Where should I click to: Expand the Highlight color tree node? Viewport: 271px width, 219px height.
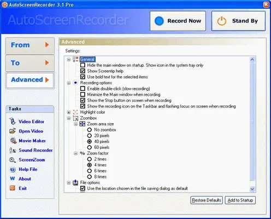point(69,112)
